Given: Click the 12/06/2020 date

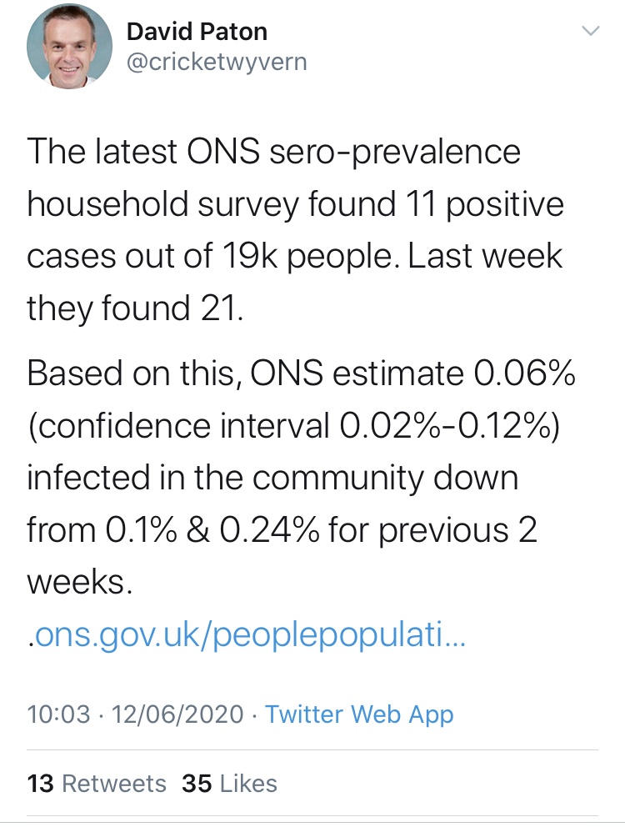Looking at the screenshot, I should [x=177, y=714].
